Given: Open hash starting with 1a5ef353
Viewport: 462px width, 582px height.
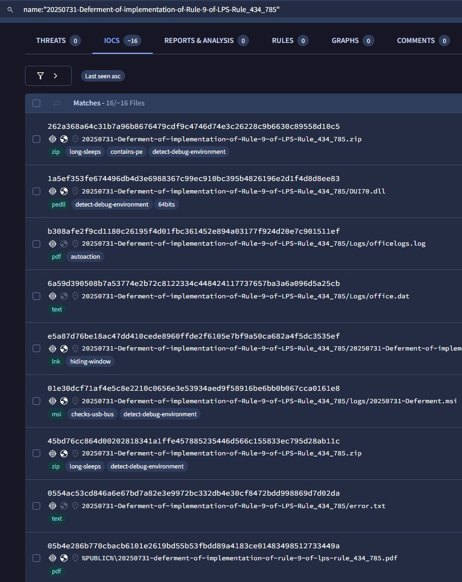Looking at the screenshot, I should coord(193,179).
